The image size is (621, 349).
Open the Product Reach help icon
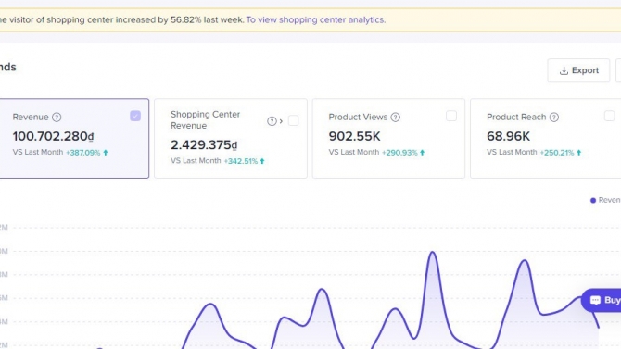click(x=554, y=118)
